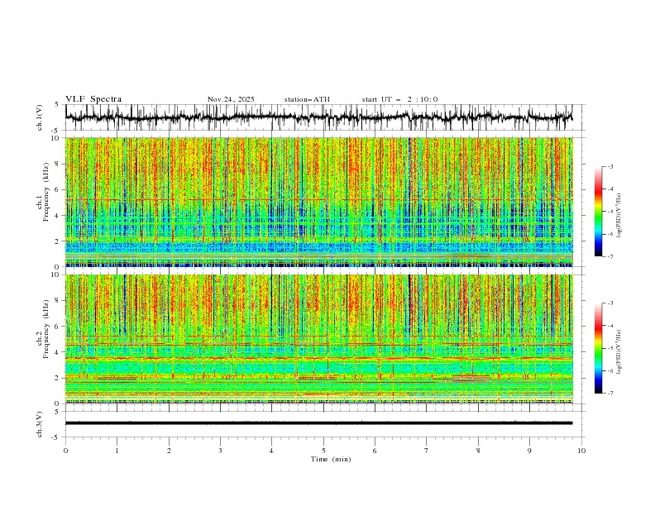This screenshot has height=506, width=655.
Task: Click time axis tick label "0"
Action: pyautogui.click(x=65, y=451)
